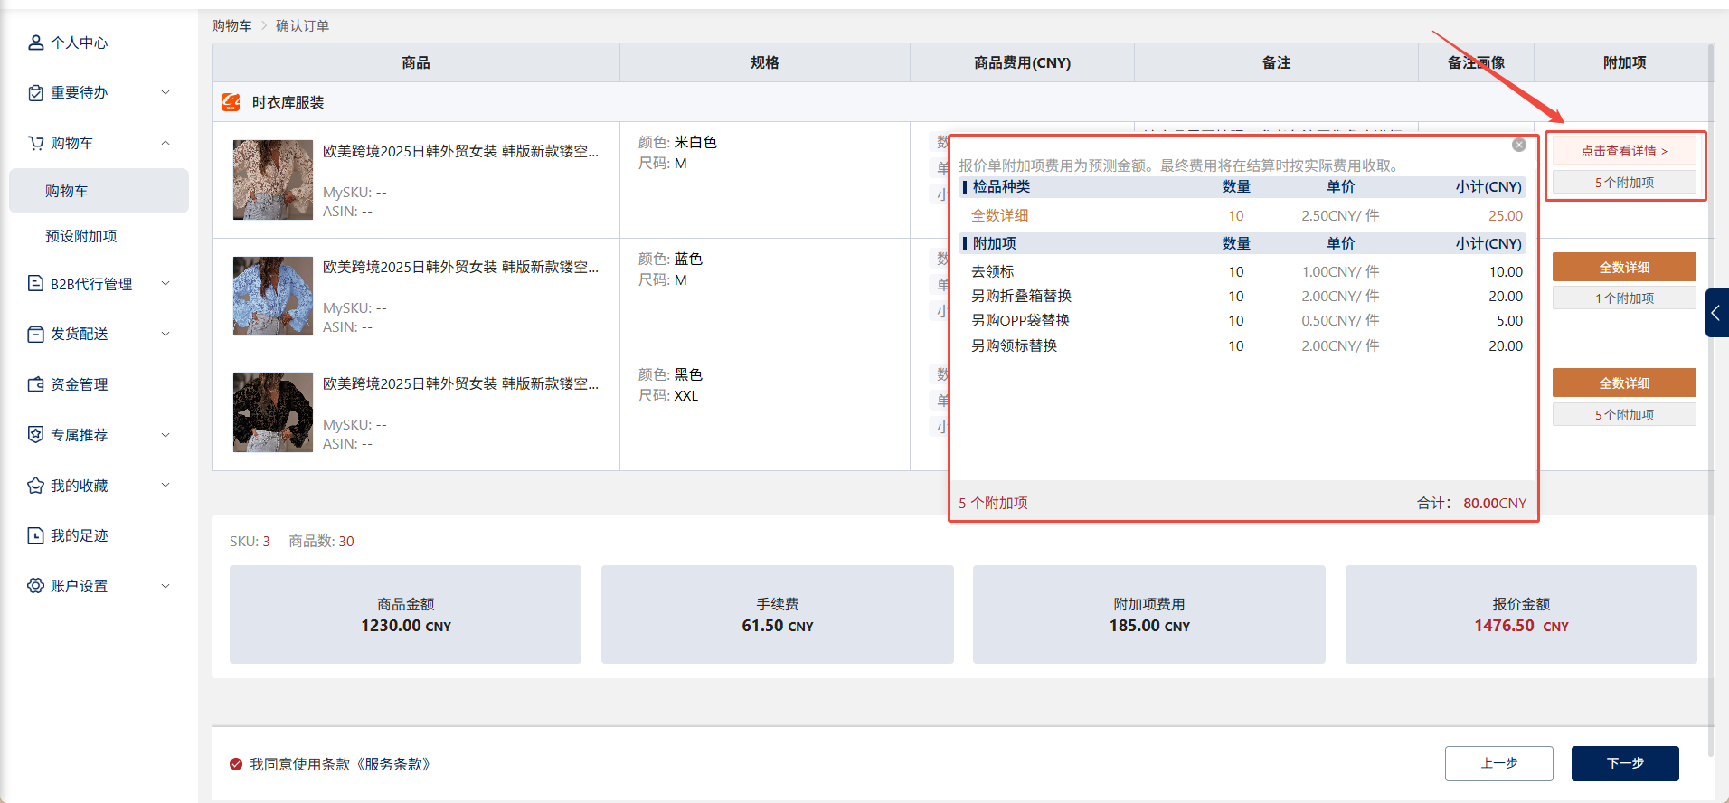Click the 专属推荐 badge icon
1729x803 pixels.
(35, 435)
